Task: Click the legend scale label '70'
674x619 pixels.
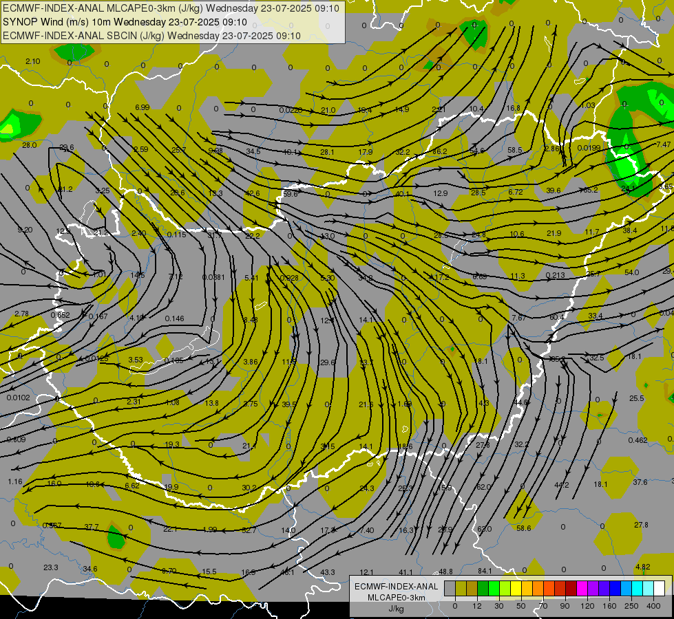Action: pos(543,606)
